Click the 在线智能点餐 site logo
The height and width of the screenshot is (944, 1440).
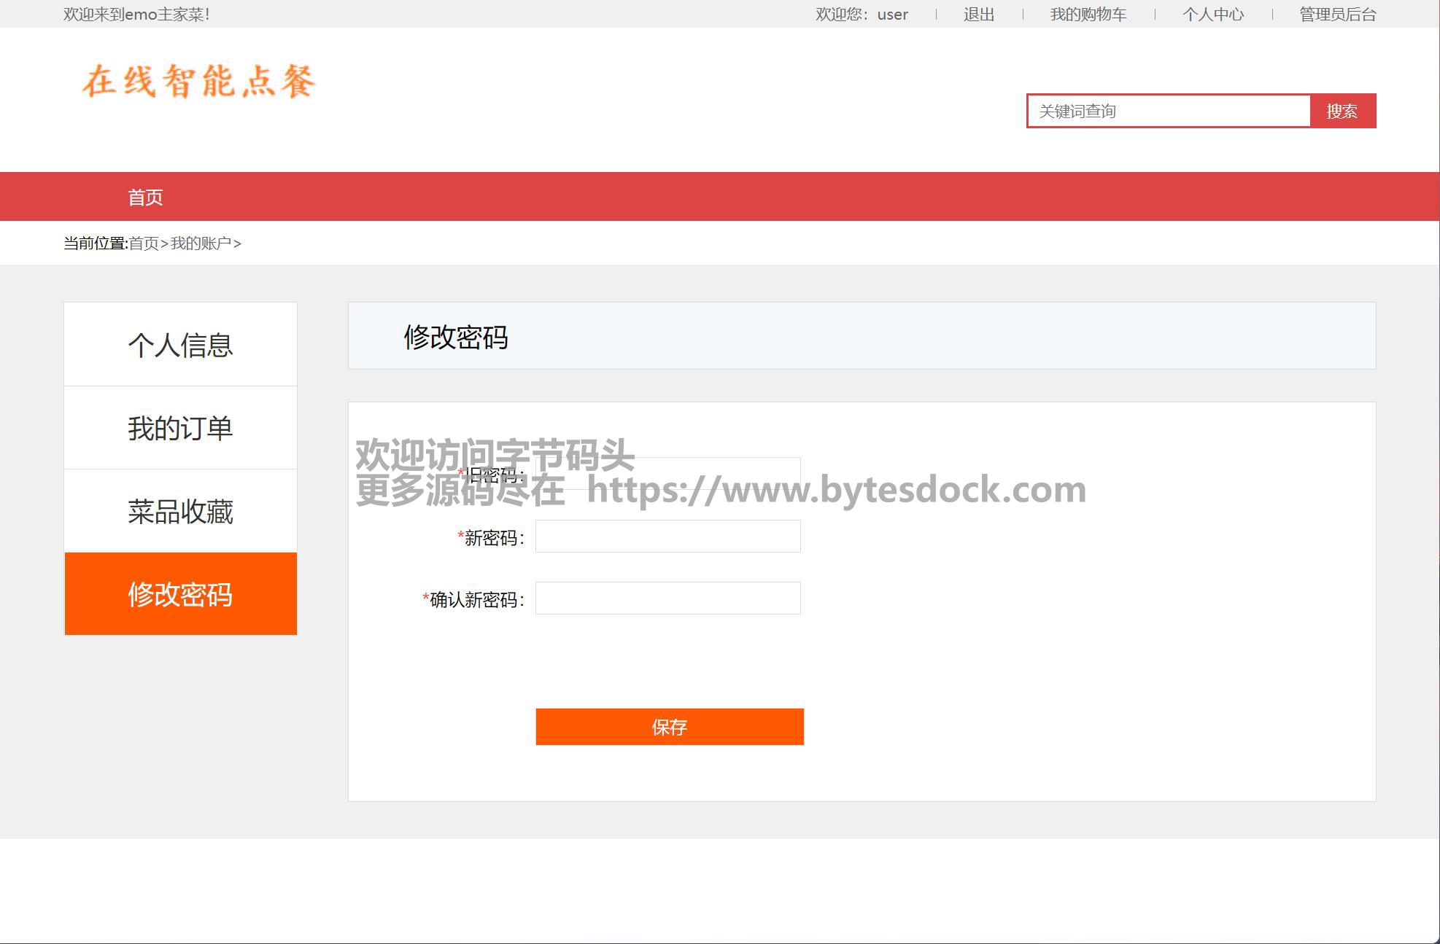pyautogui.click(x=198, y=81)
